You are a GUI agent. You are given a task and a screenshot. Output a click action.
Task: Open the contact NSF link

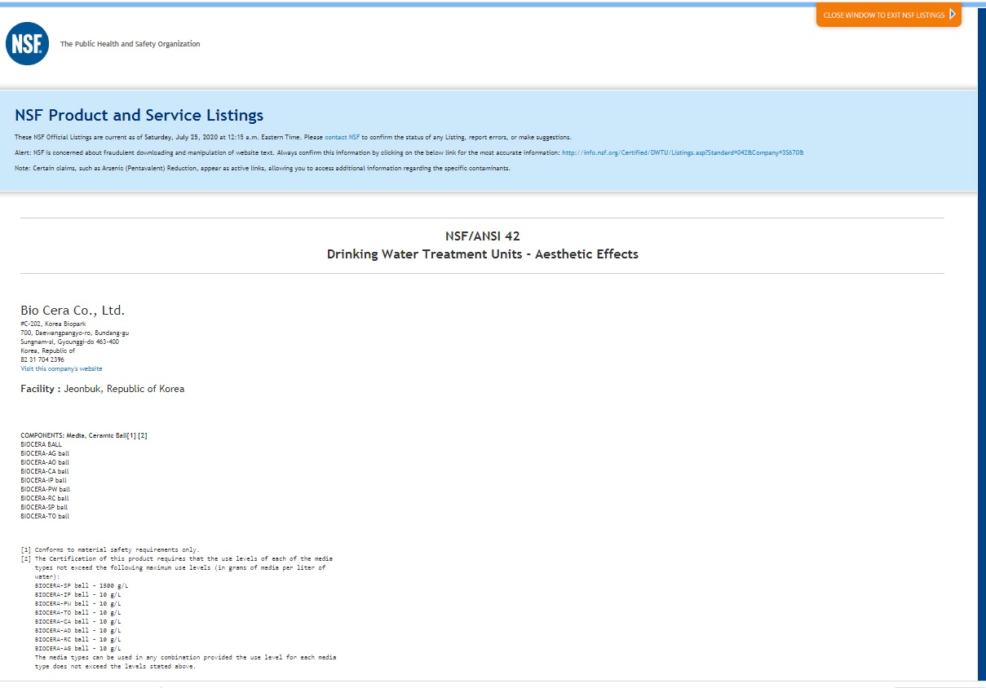click(x=342, y=137)
